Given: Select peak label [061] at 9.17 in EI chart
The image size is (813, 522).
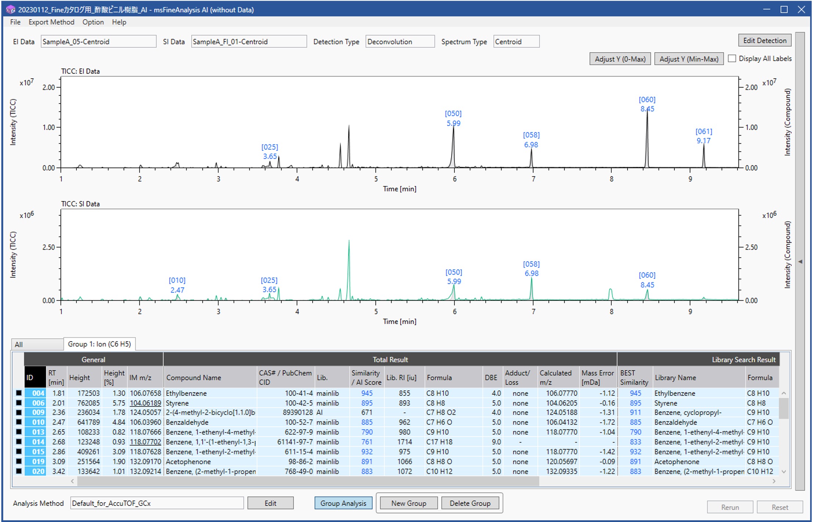Looking at the screenshot, I should [704, 136].
